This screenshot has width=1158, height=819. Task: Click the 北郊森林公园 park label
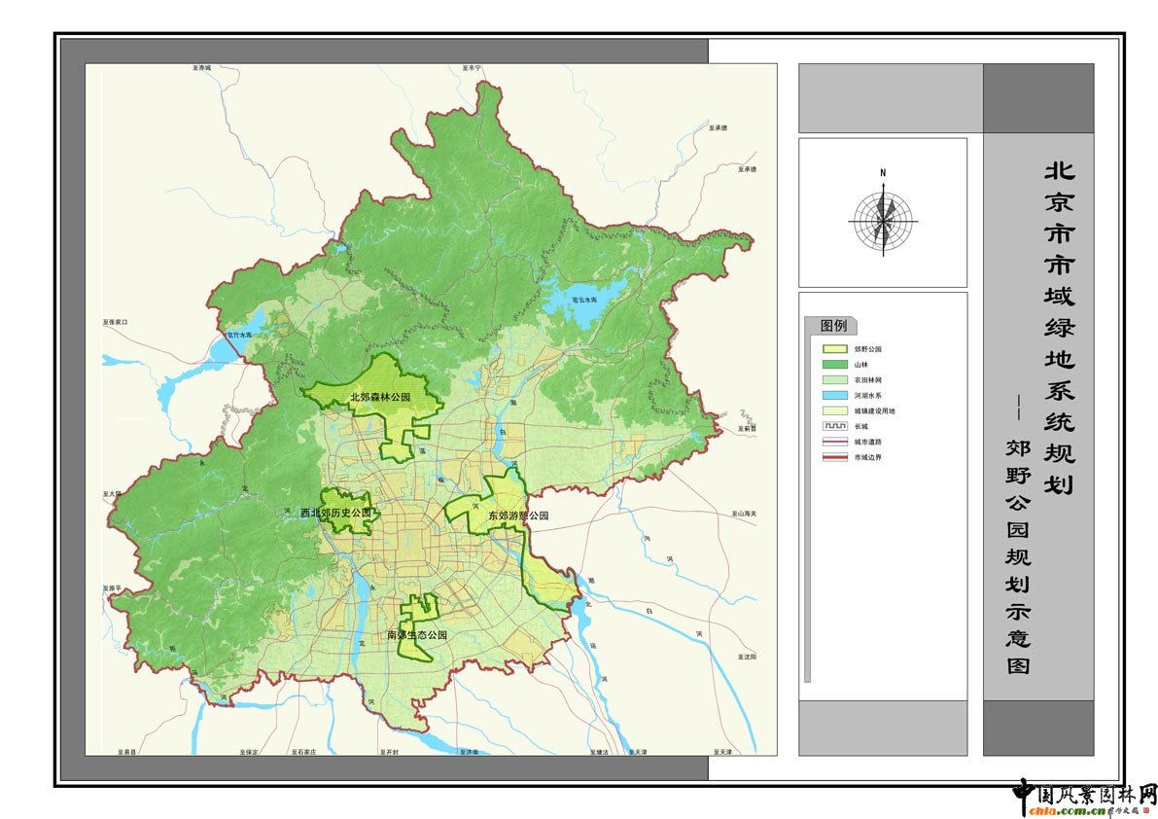380,398
